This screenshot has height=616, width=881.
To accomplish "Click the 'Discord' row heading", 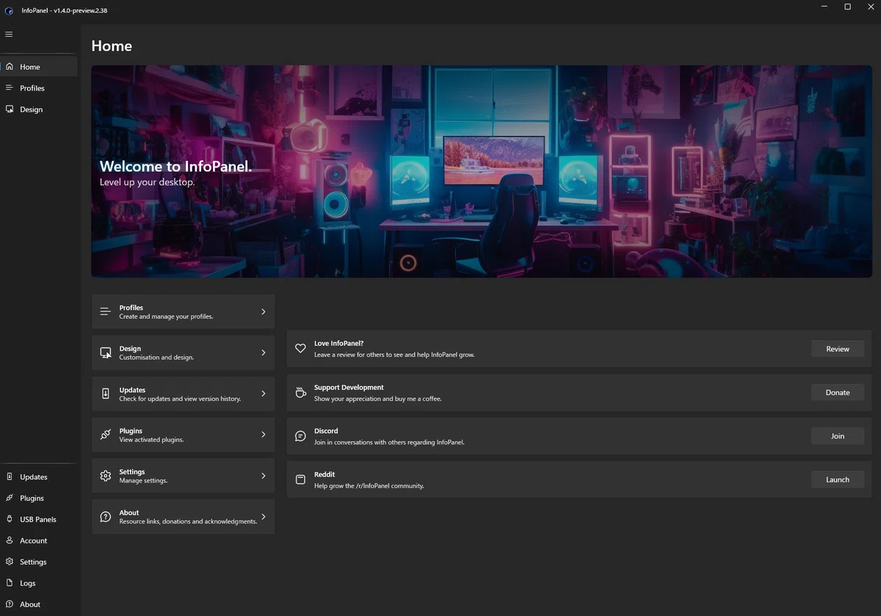I will (x=326, y=431).
